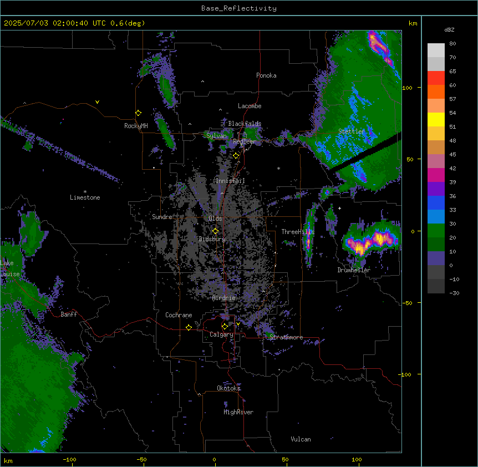Click the HighRiver town label

point(238,412)
